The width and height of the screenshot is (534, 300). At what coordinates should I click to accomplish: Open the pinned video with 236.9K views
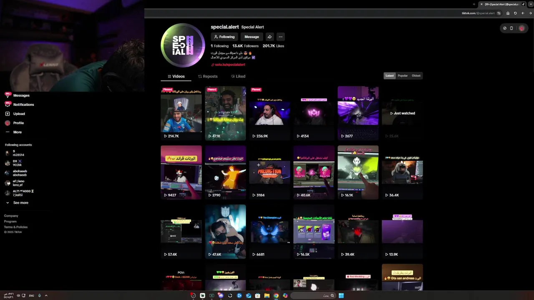270,113
